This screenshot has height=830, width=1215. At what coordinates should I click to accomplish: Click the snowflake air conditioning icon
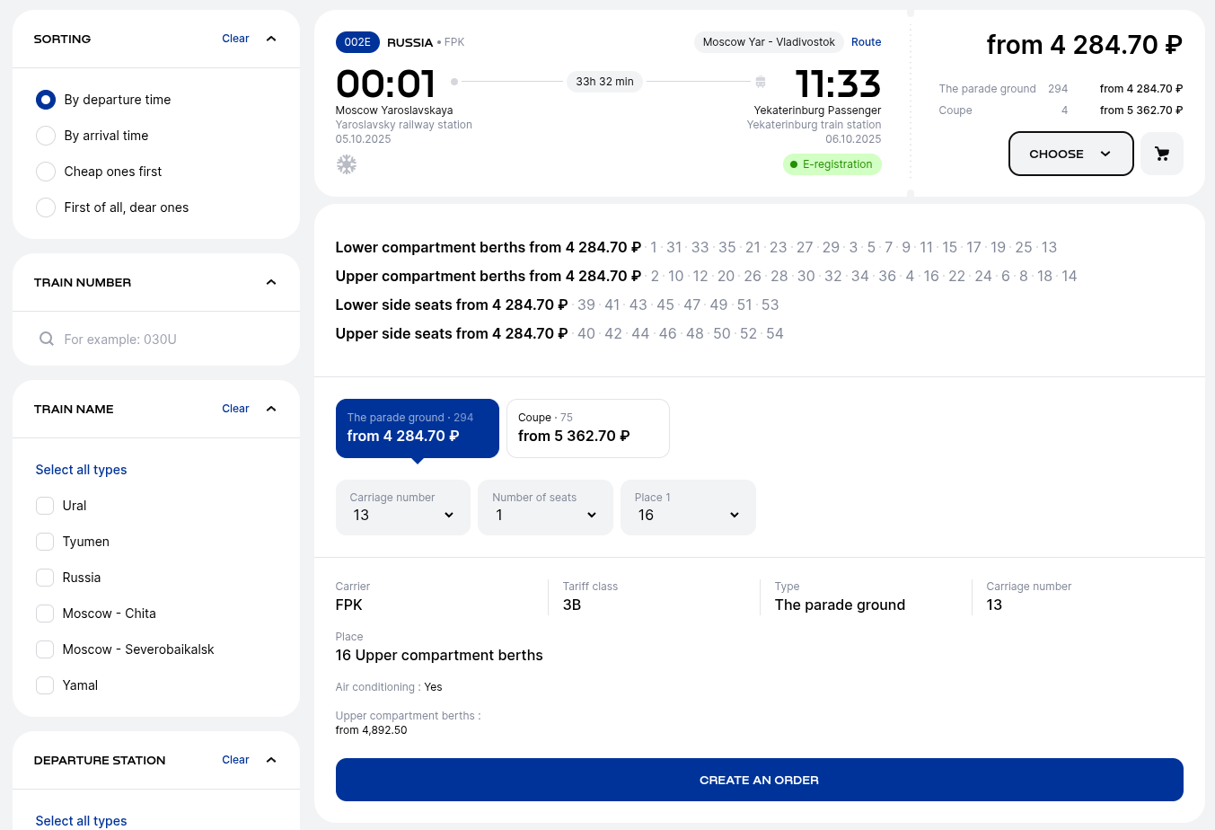(x=346, y=164)
